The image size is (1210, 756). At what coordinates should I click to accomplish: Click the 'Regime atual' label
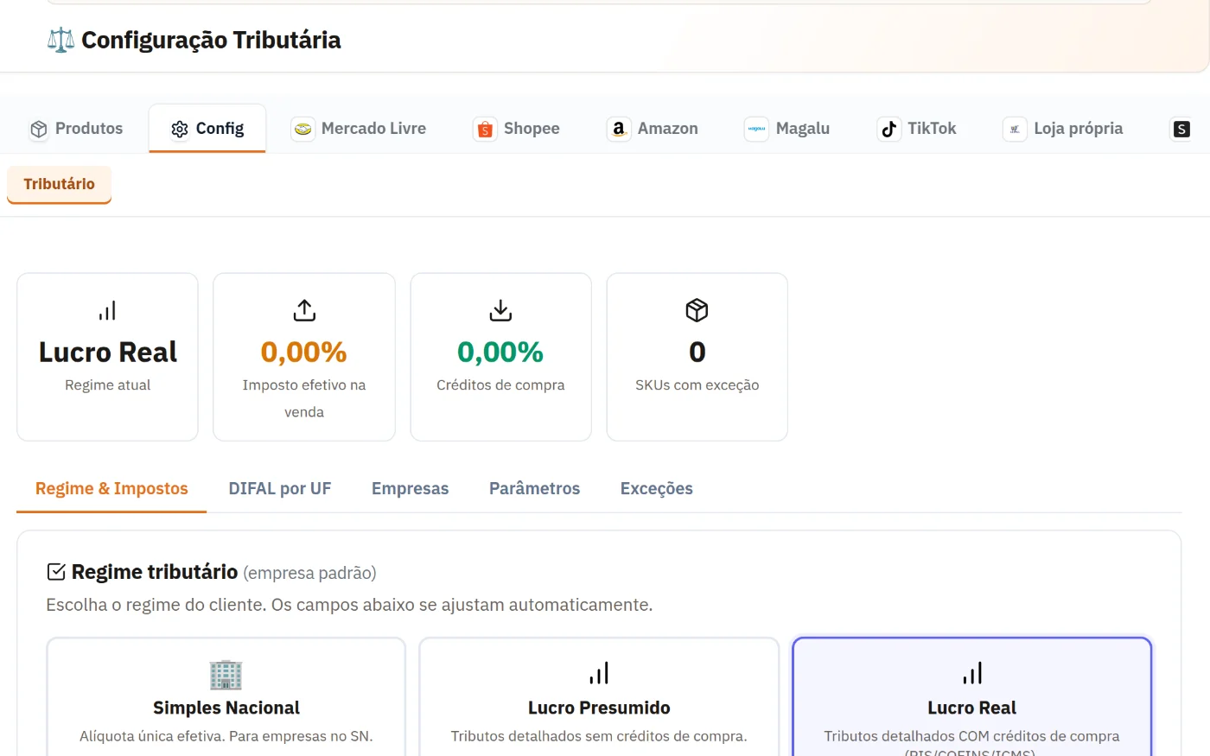[x=107, y=385]
